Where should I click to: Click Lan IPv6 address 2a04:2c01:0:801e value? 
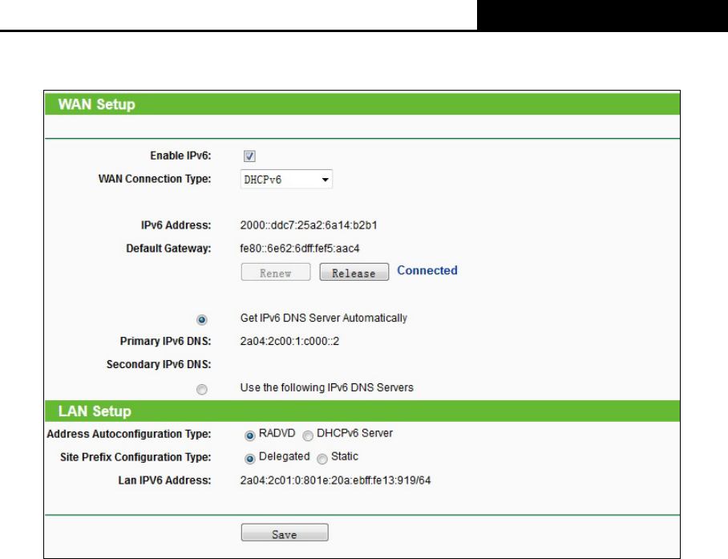[335, 480]
